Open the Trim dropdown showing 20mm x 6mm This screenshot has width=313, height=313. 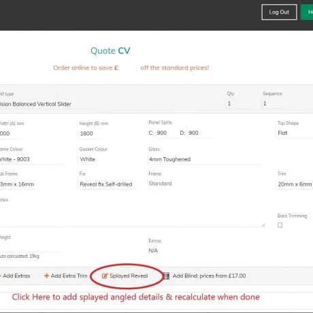(x=295, y=184)
